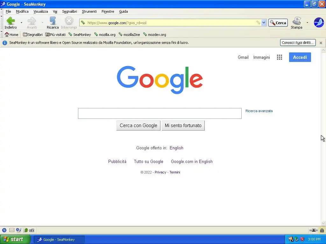Click the online/offline connection icon
Screen dimensions: 326x244
tap(313, 230)
